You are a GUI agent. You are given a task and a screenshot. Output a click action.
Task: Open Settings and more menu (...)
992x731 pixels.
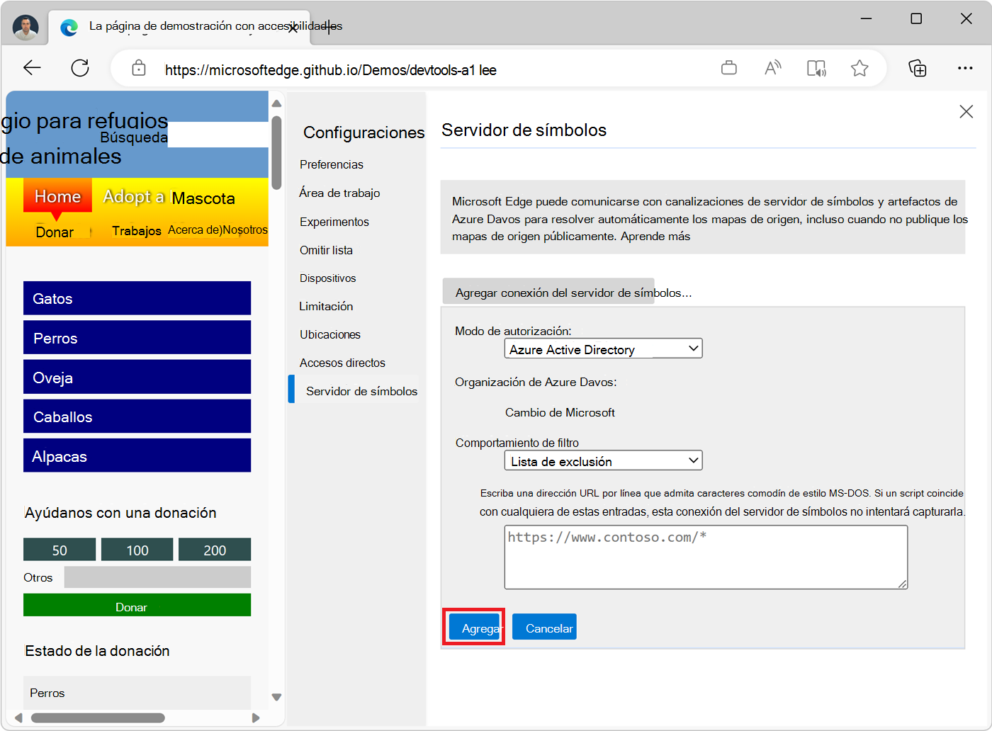(x=966, y=68)
